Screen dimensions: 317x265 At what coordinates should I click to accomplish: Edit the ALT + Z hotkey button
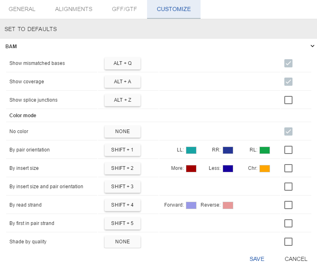point(123,100)
